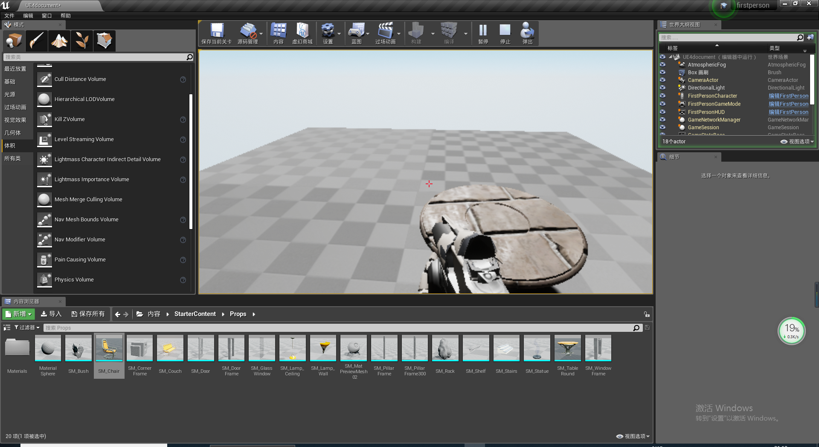Open 视图选项 dropdown in Content Browser

coord(633,436)
